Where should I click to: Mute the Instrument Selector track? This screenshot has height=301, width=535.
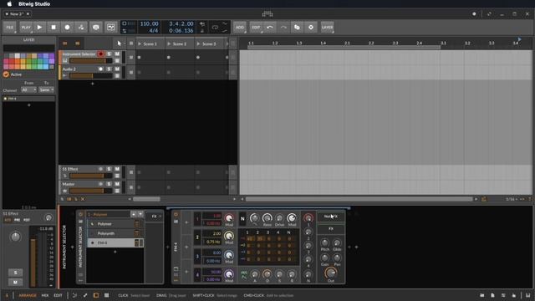117,54
